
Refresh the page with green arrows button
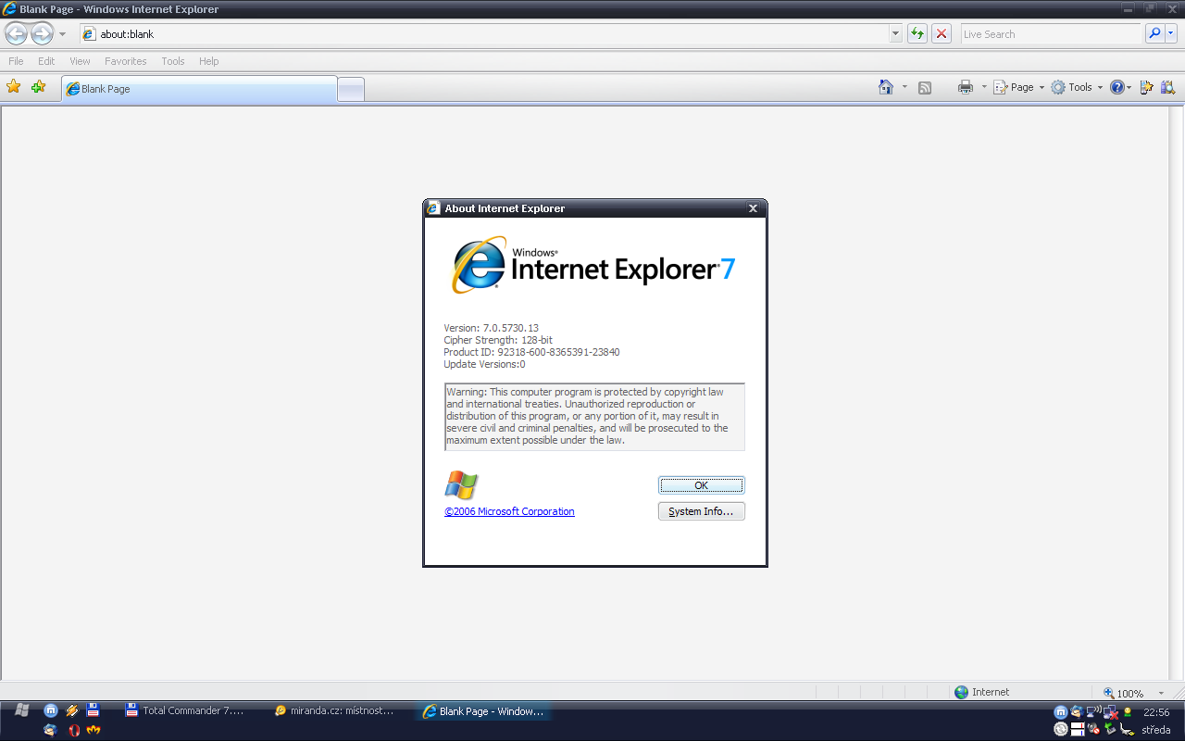click(917, 34)
